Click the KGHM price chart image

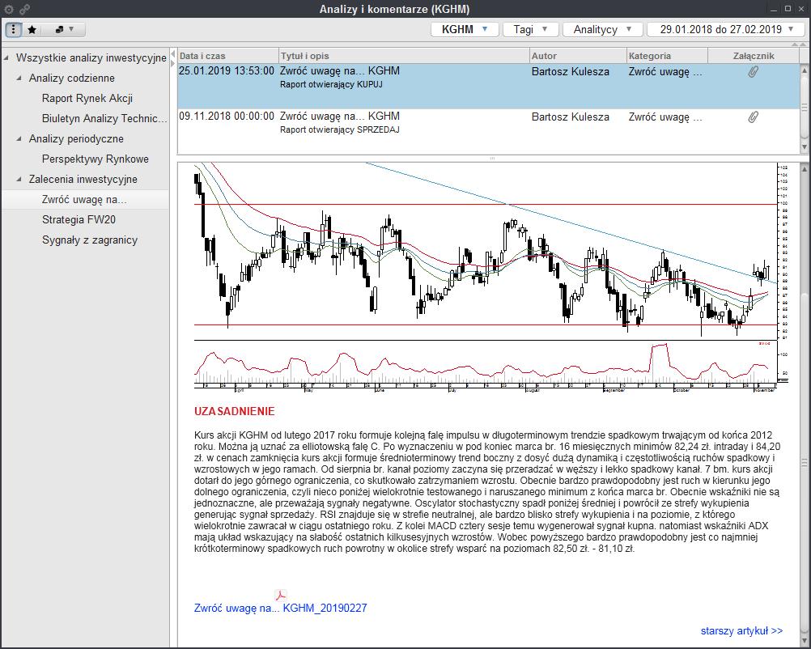(x=490, y=277)
